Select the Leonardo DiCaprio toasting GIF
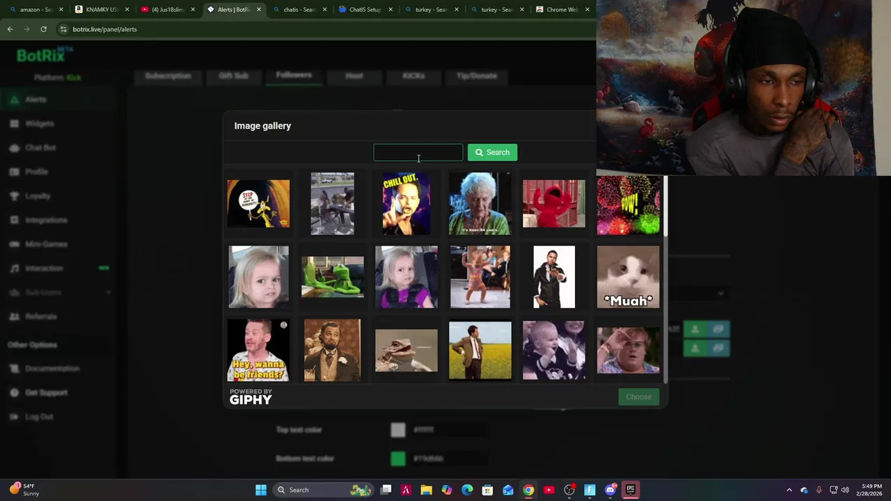The image size is (891, 501). pyautogui.click(x=332, y=350)
